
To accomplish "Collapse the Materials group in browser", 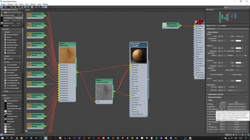I will [x=6, y=29].
